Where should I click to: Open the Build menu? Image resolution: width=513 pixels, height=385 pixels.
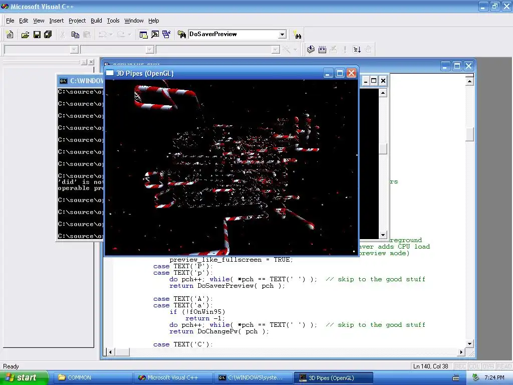96,21
